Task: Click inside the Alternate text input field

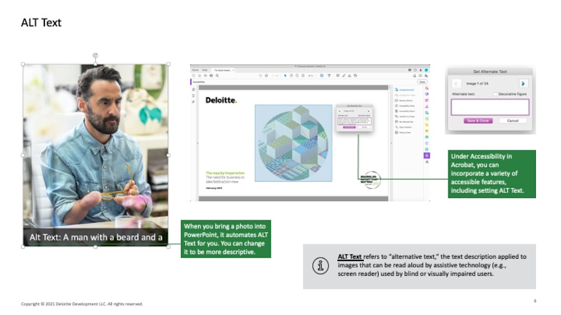Action: (x=490, y=107)
